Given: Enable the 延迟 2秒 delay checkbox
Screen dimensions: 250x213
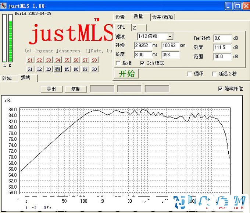Looking at the screenshot, I should tap(214, 74).
